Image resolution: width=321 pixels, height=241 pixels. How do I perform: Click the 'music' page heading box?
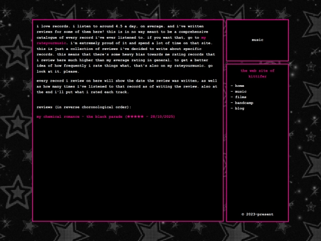pos(257,40)
